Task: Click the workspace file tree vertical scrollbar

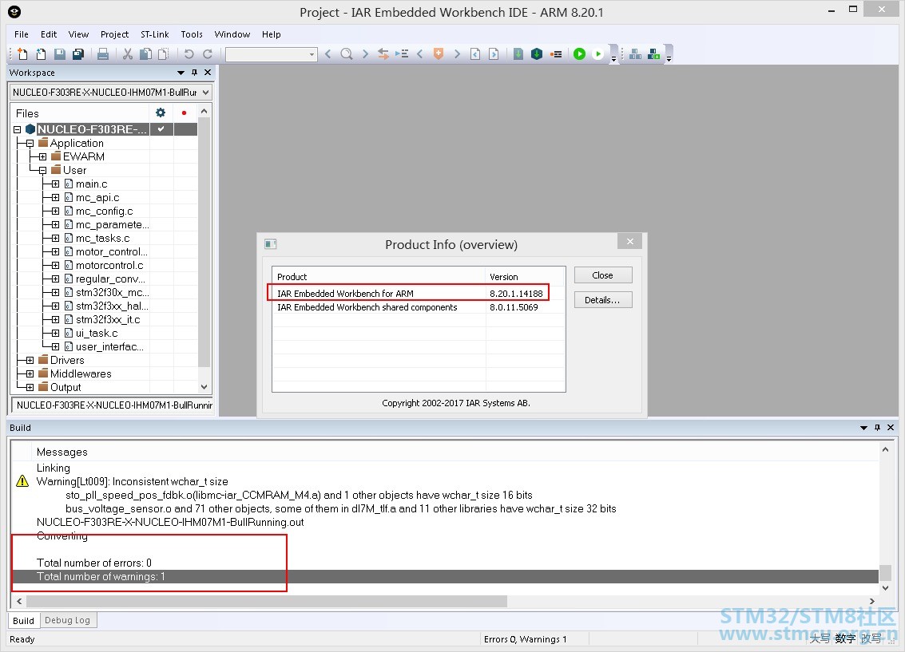Action: [x=204, y=251]
